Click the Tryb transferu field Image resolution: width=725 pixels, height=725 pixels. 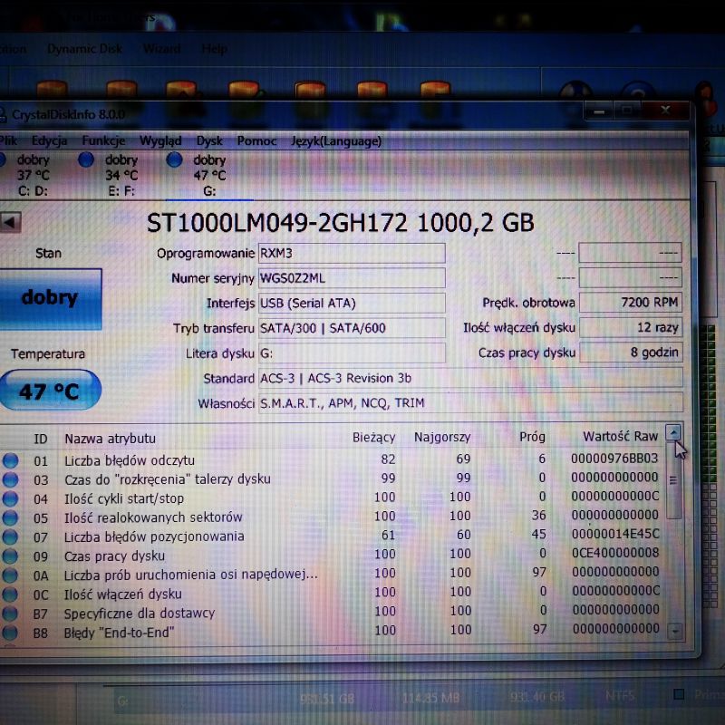click(x=352, y=328)
